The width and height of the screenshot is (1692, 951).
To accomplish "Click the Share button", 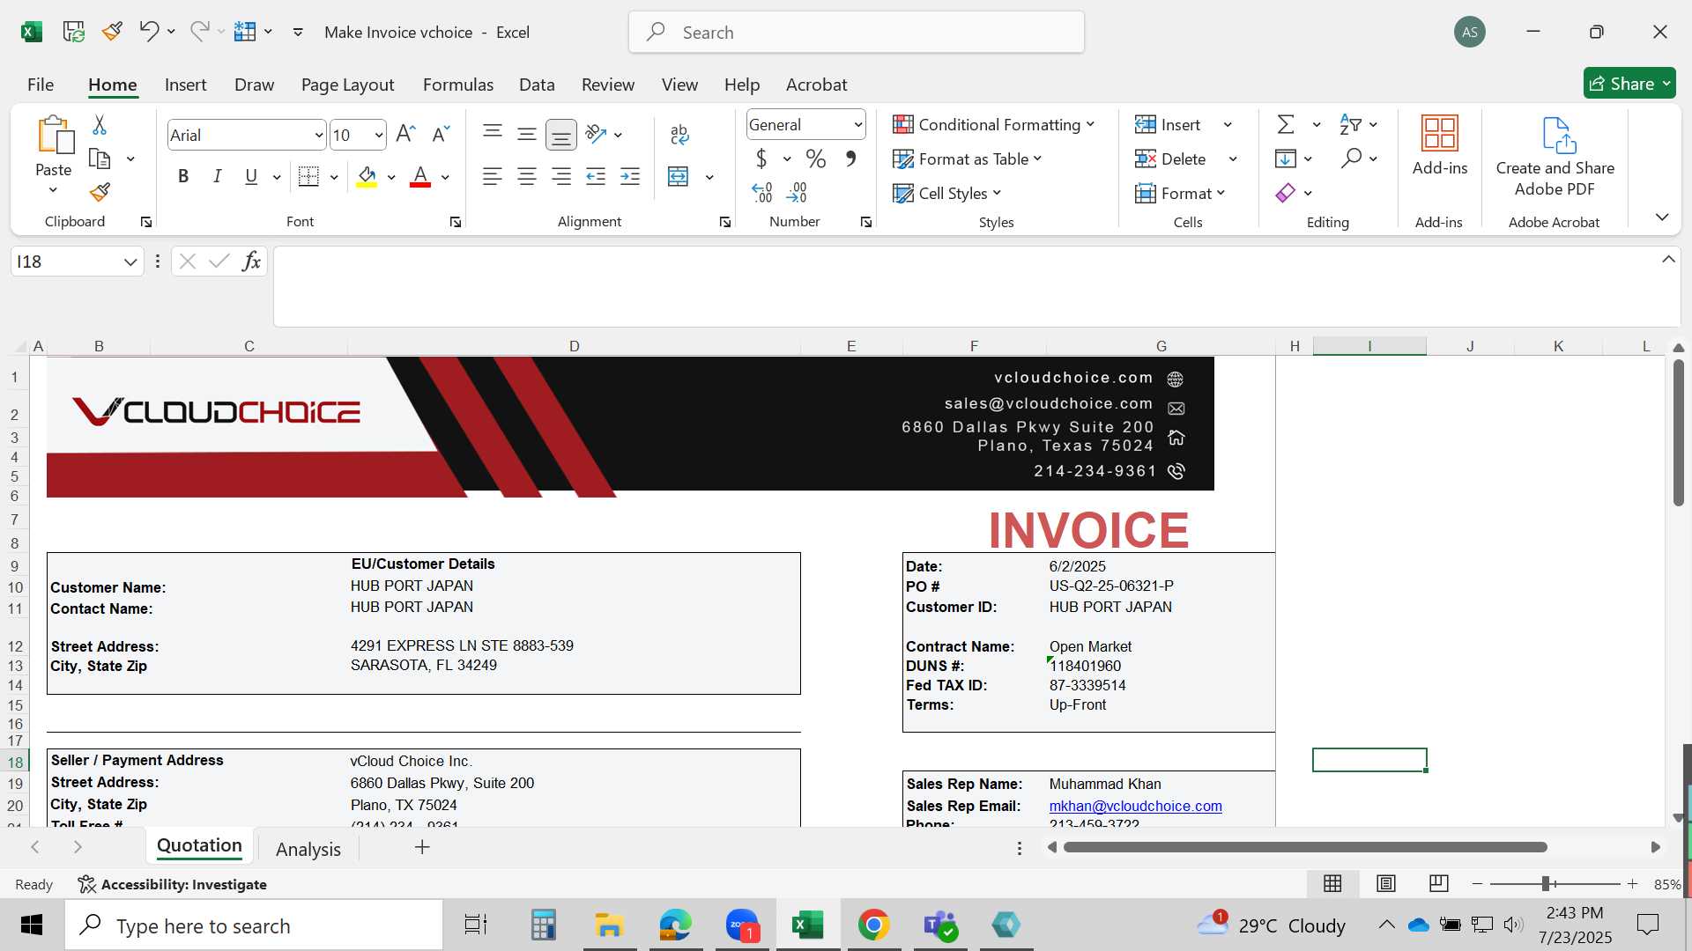I will pyautogui.click(x=1629, y=84).
